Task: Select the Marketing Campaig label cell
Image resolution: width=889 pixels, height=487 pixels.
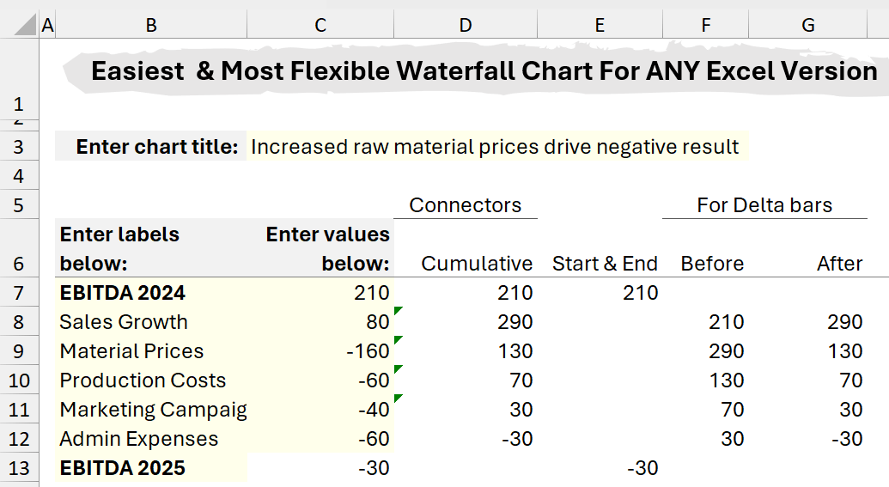Action: 153,410
